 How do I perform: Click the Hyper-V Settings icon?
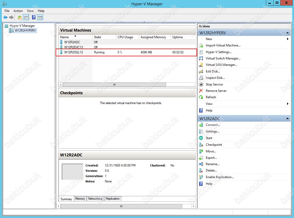[x=201, y=52]
